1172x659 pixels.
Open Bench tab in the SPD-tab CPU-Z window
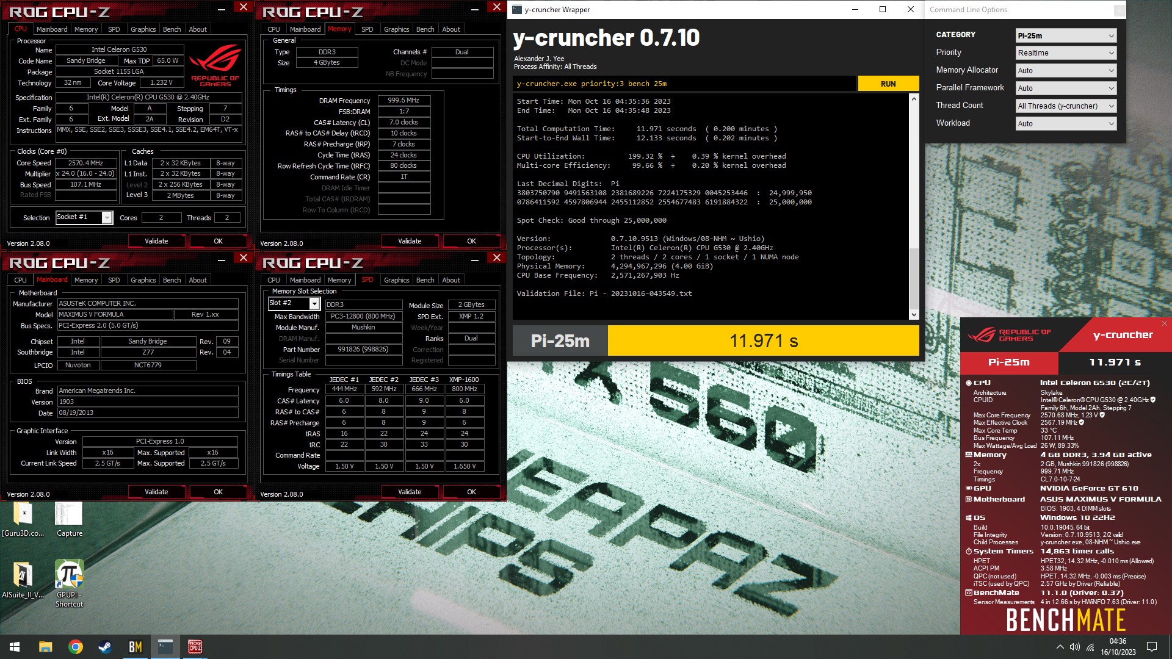(425, 280)
